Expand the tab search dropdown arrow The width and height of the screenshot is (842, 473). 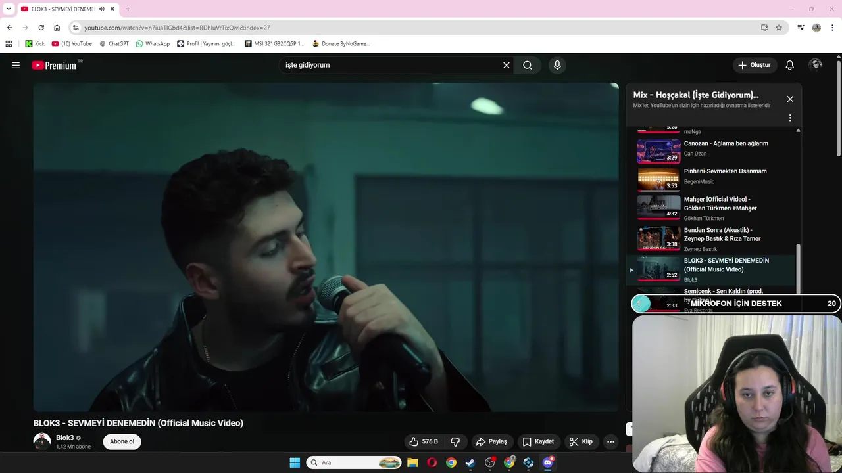coord(9,9)
